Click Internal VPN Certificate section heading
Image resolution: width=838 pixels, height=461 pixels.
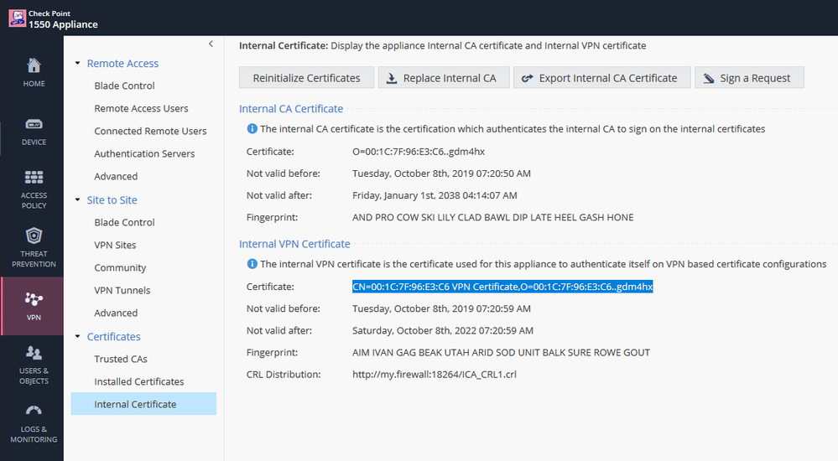click(294, 244)
